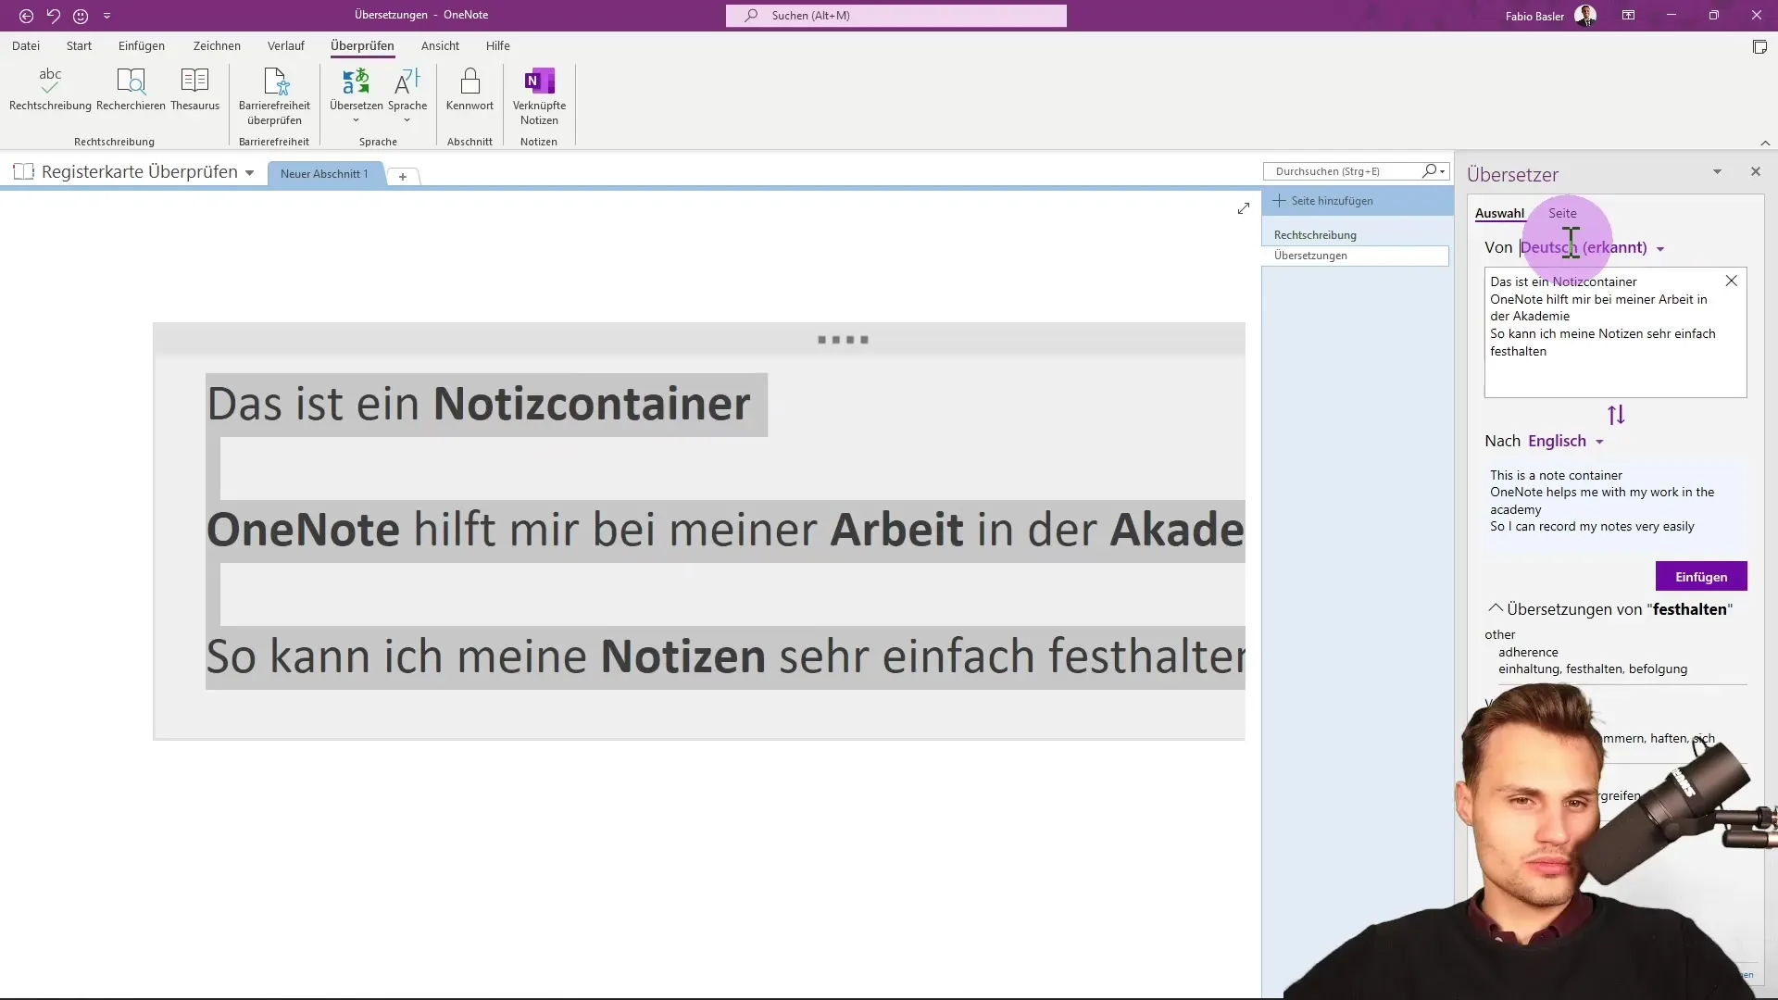Open Verknüpfte Notizen linked notes
1778x1000 pixels.
[539, 95]
